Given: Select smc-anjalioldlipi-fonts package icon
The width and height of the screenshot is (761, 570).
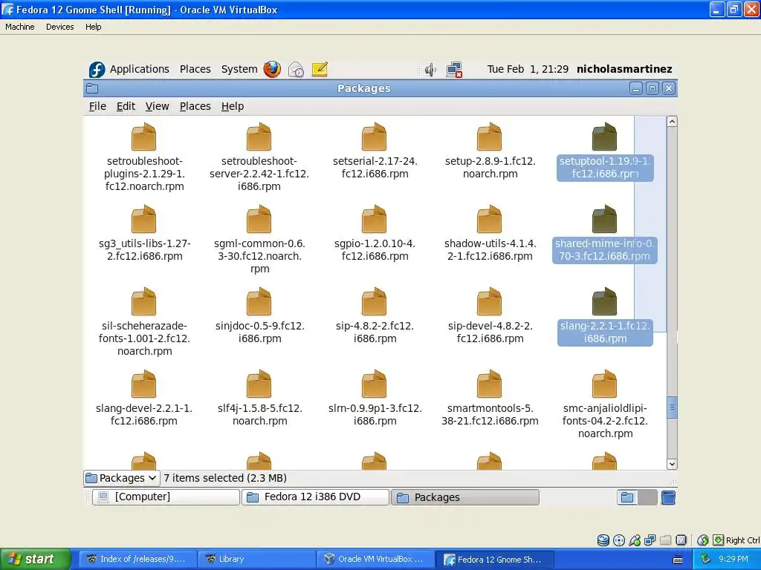Looking at the screenshot, I should pyautogui.click(x=604, y=384).
